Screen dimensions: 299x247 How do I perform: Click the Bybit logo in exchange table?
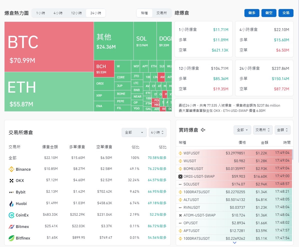[12, 192]
